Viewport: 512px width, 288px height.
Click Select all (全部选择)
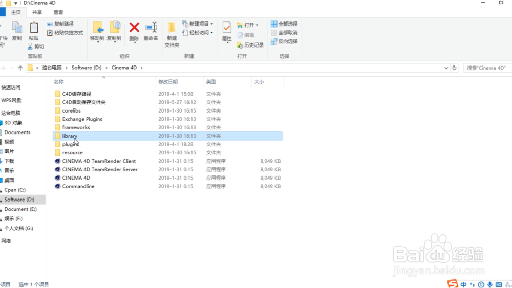[284, 24]
